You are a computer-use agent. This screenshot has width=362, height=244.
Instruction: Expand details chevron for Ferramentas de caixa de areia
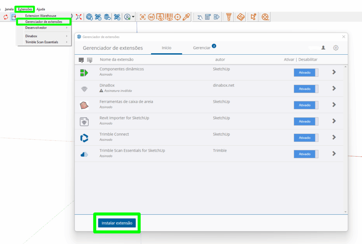[334, 105]
